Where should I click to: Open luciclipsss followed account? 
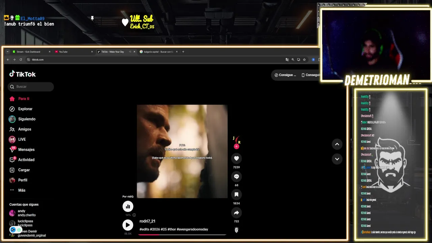point(21,223)
